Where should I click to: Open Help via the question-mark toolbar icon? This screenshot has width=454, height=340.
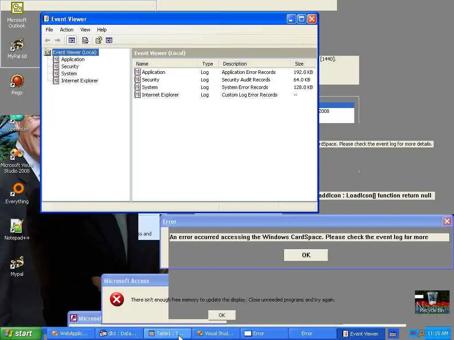coord(99,40)
